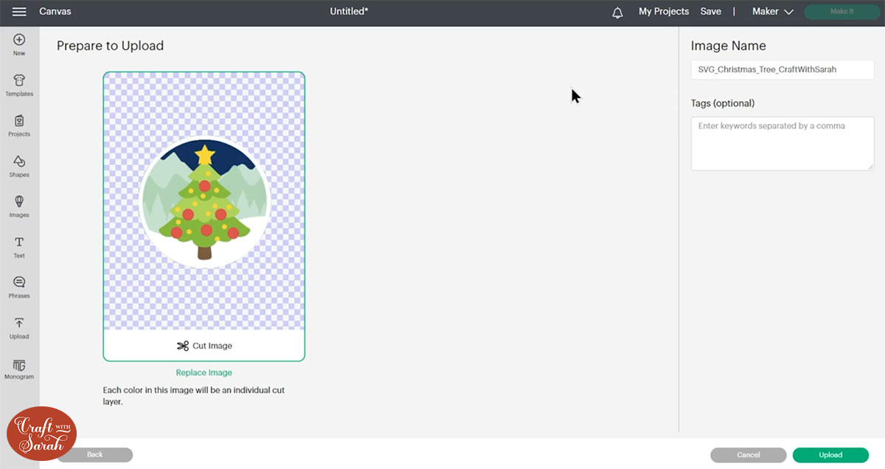Open My Projects
The height and width of the screenshot is (469, 885).
click(x=663, y=11)
